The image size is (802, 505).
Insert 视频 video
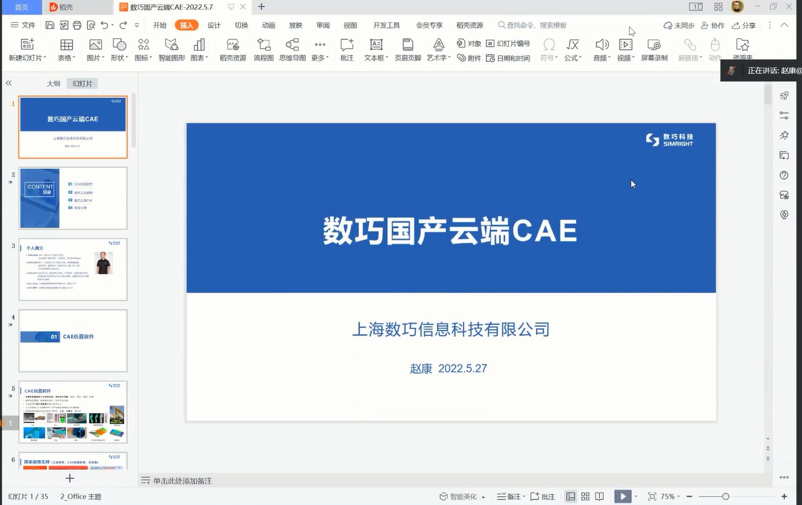click(626, 50)
